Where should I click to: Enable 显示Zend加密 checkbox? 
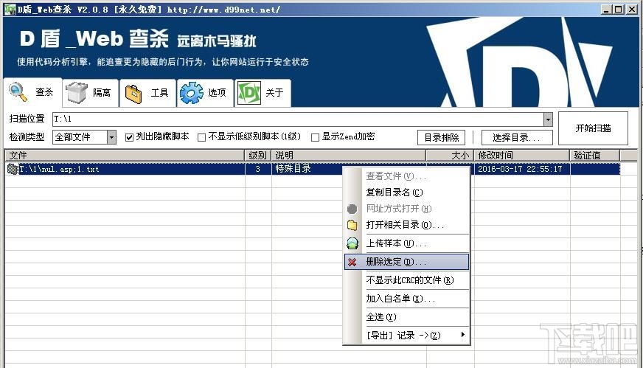(315, 137)
